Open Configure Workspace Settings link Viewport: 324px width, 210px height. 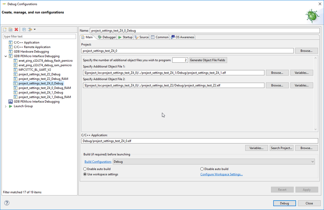(x=222, y=174)
